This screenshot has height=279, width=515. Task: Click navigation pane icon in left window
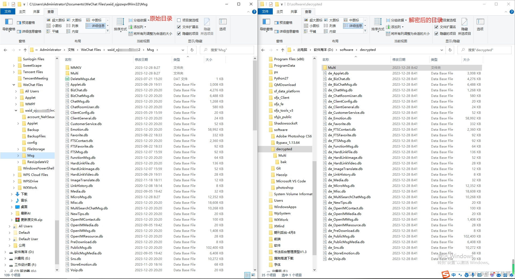click(9, 25)
